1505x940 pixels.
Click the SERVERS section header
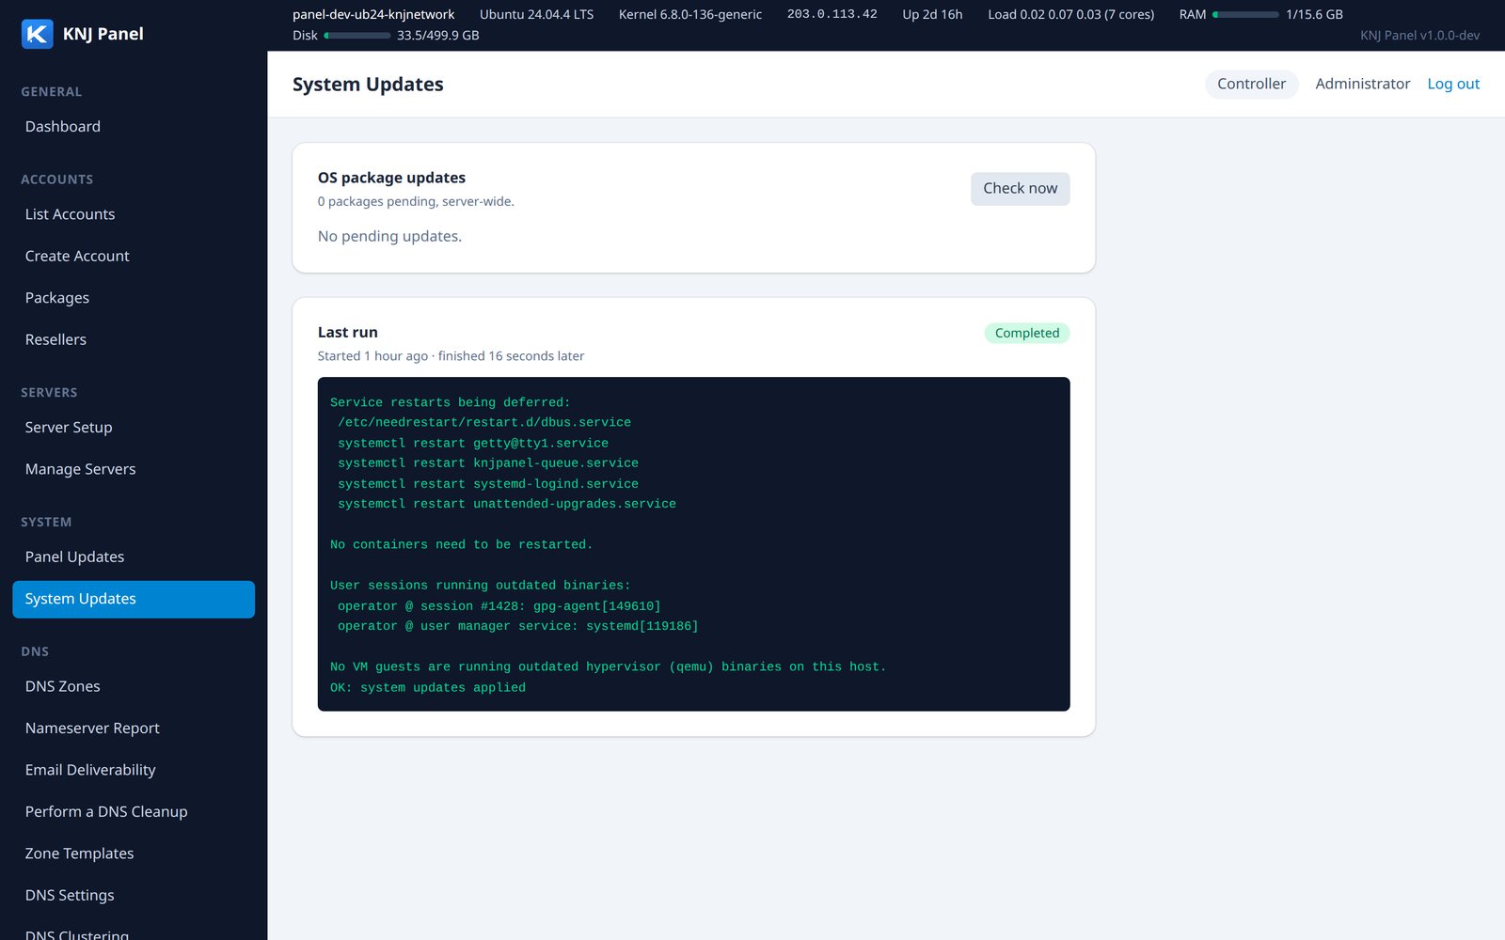click(49, 393)
